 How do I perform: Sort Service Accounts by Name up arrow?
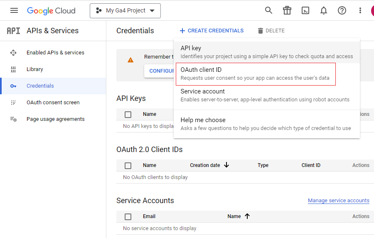(247, 216)
